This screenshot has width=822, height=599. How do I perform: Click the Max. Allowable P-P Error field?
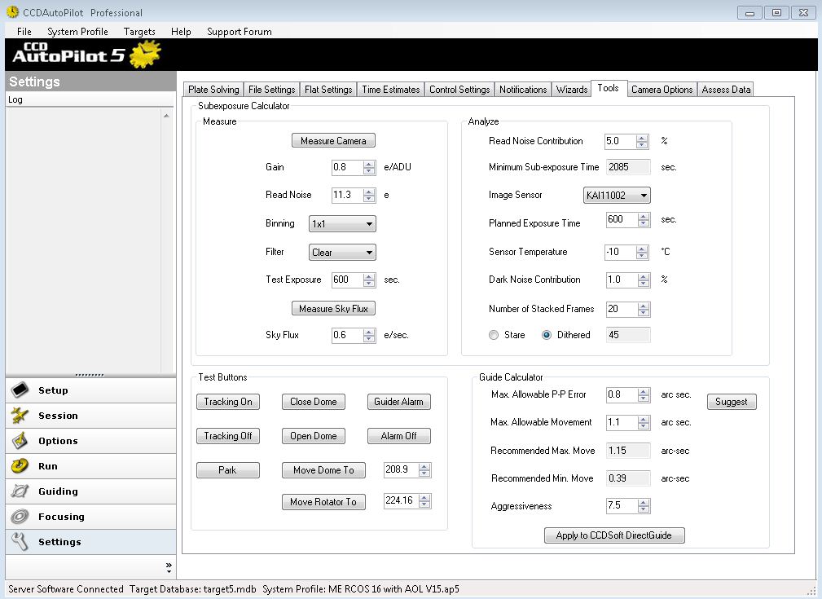point(622,394)
